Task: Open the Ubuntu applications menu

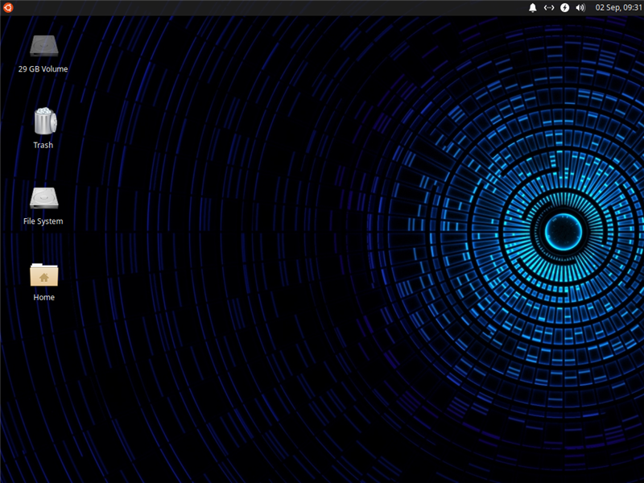Action: [x=8, y=7]
